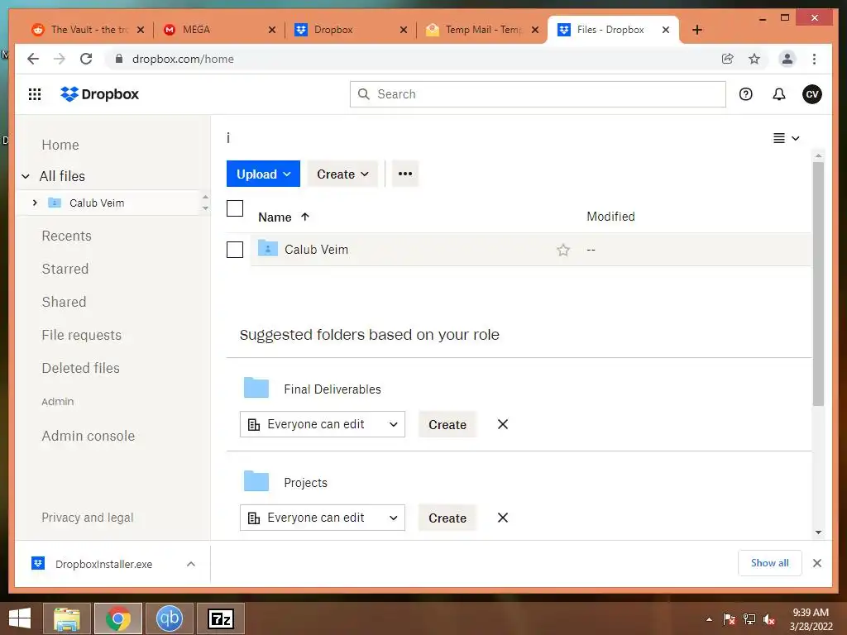Open Chrome three-dot menu
The height and width of the screenshot is (635, 847).
click(814, 59)
